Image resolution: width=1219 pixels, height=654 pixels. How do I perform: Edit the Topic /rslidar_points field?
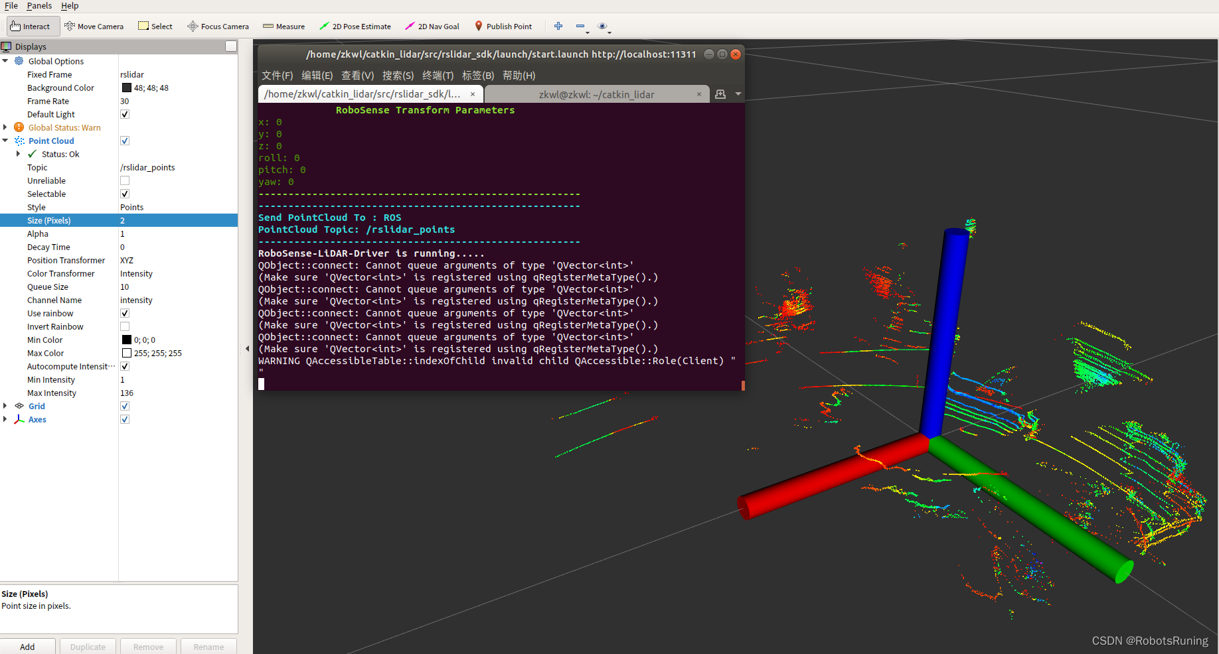(x=178, y=167)
